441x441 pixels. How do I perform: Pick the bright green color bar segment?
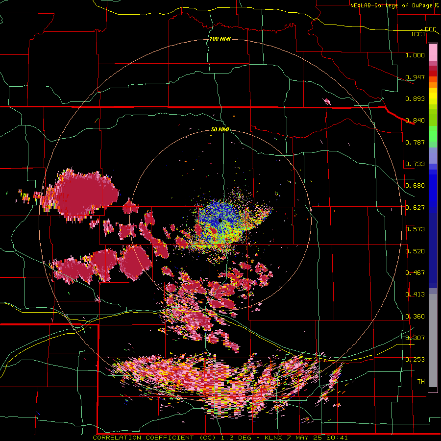coord(433,134)
